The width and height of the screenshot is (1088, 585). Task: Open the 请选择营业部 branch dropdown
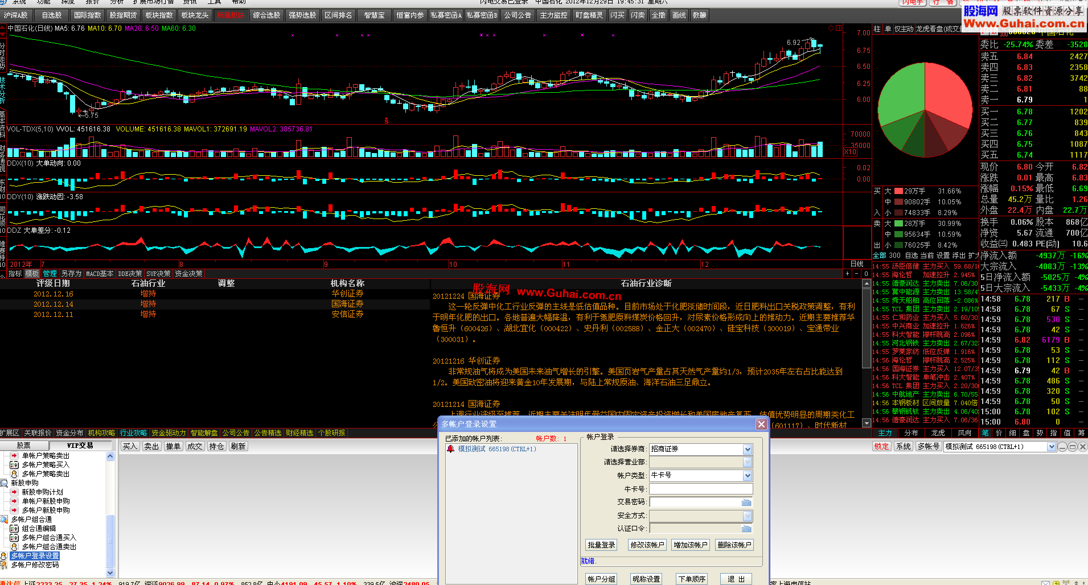click(x=748, y=462)
